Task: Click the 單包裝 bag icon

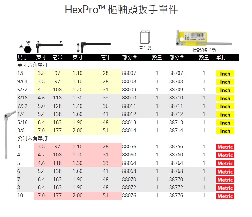Action: (x=145, y=37)
